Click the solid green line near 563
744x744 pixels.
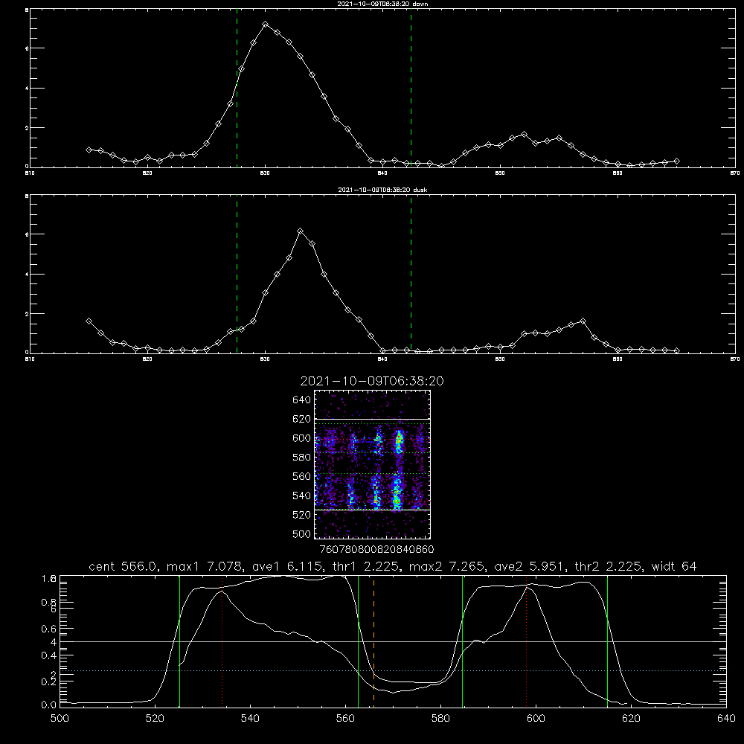[x=359, y=641]
